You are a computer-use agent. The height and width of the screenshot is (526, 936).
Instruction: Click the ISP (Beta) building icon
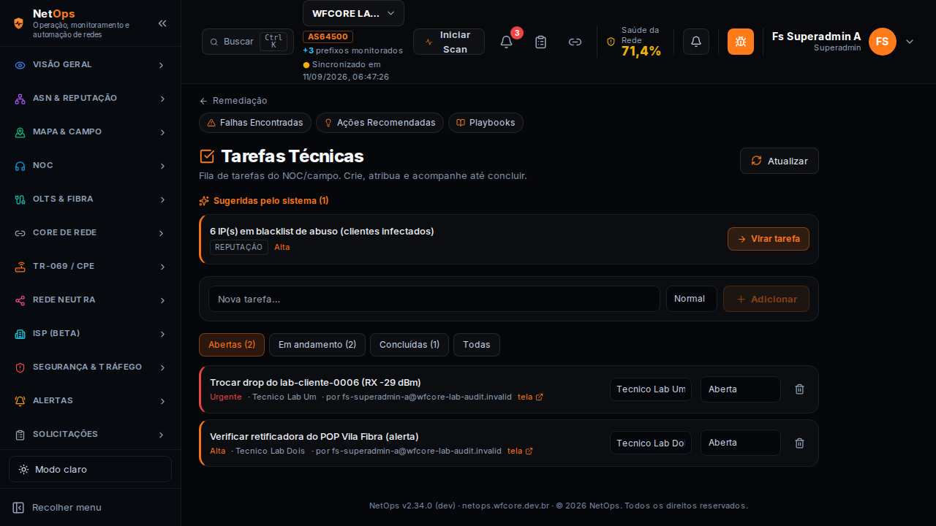(20, 334)
